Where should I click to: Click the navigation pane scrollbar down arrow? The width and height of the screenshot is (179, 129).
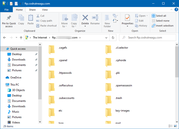click(40, 122)
